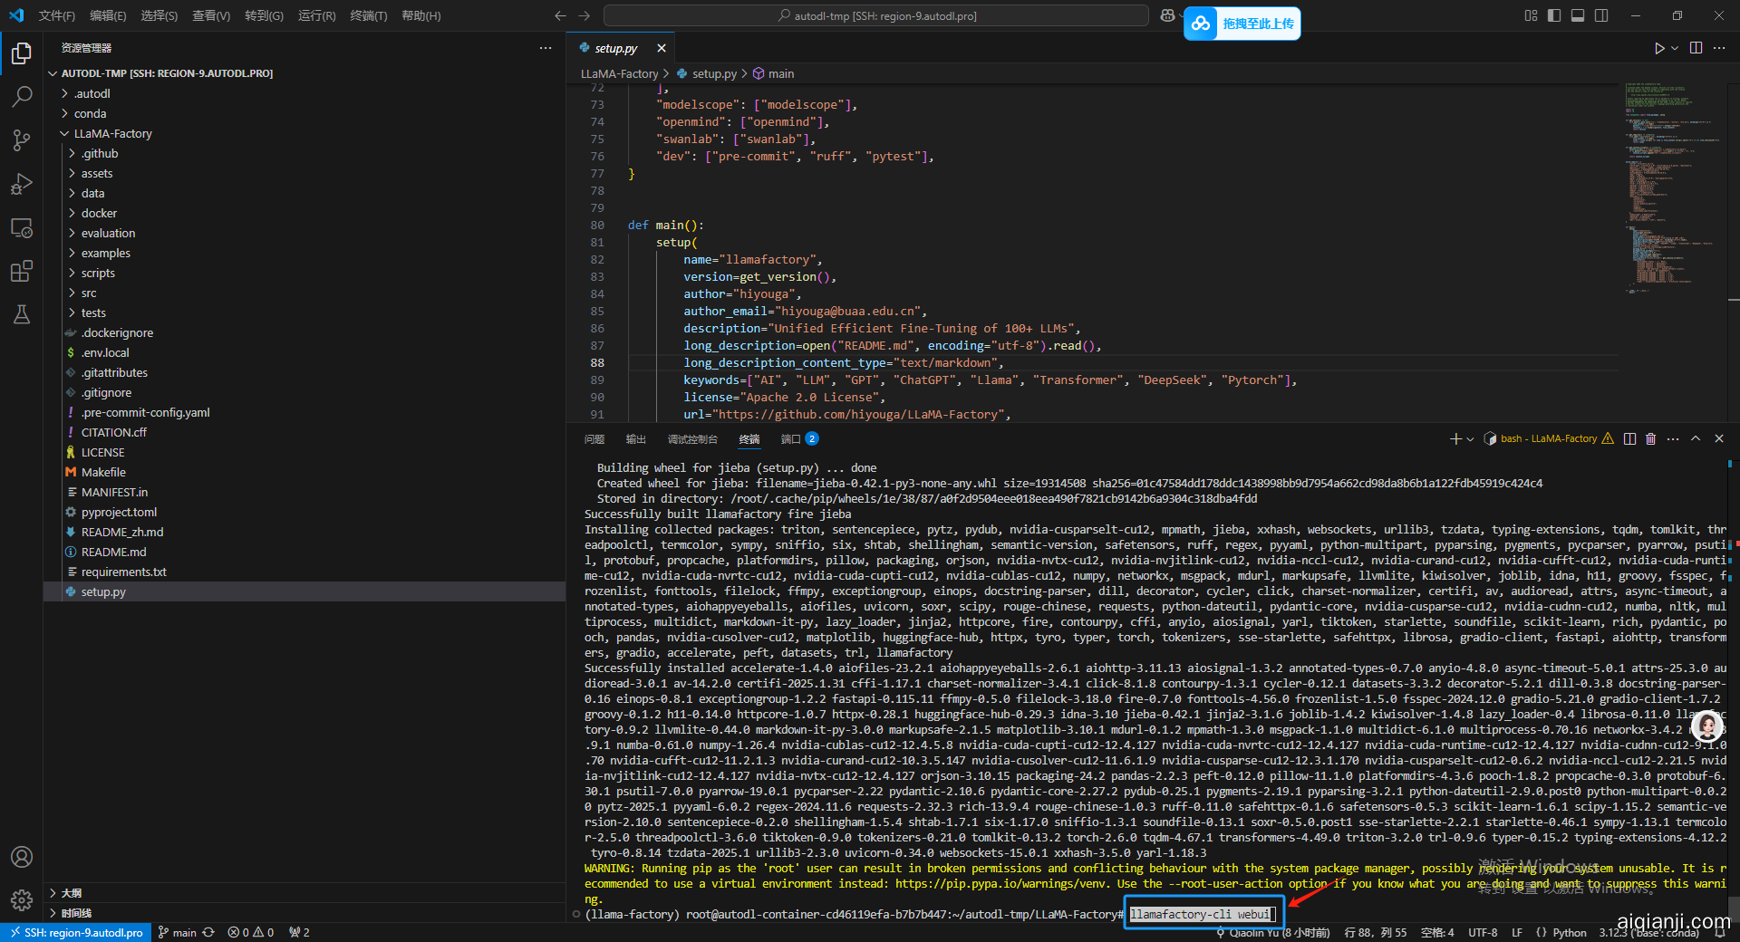This screenshot has height=942, width=1740.
Task: Collapse the LLaMA-Factory folder
Action: coord(112,133)
